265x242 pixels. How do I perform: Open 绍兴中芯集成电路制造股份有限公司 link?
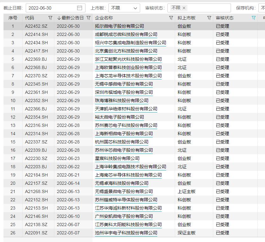[x=131, y=43]
